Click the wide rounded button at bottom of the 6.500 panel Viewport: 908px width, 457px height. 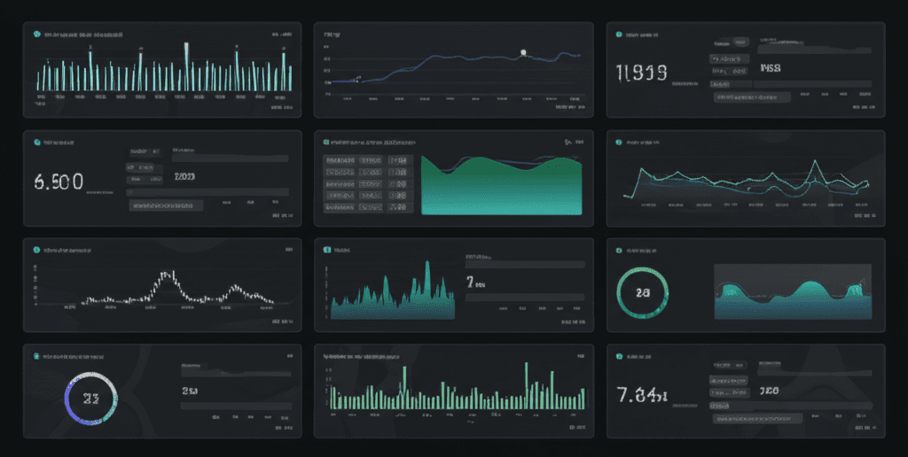point(166,205)
